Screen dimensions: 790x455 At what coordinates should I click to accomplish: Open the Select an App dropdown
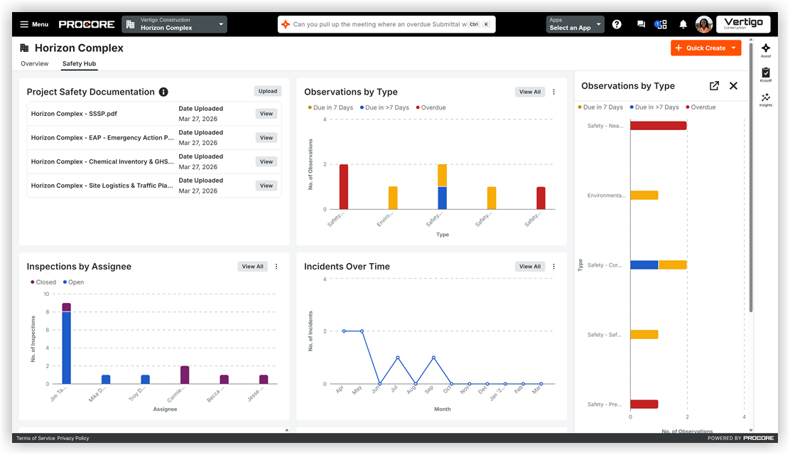click(577, 23)
